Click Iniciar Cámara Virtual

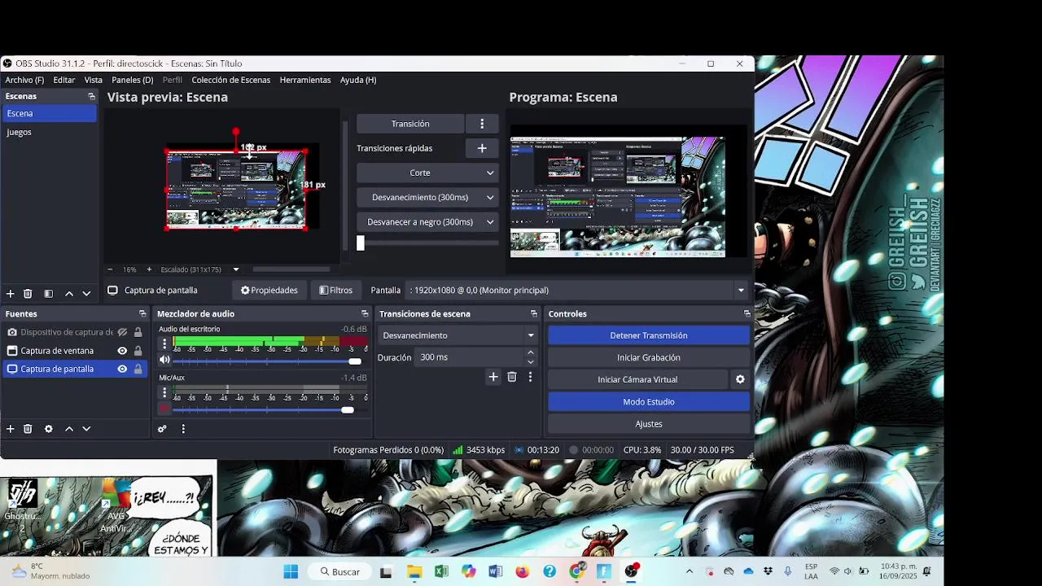[637, 379]
